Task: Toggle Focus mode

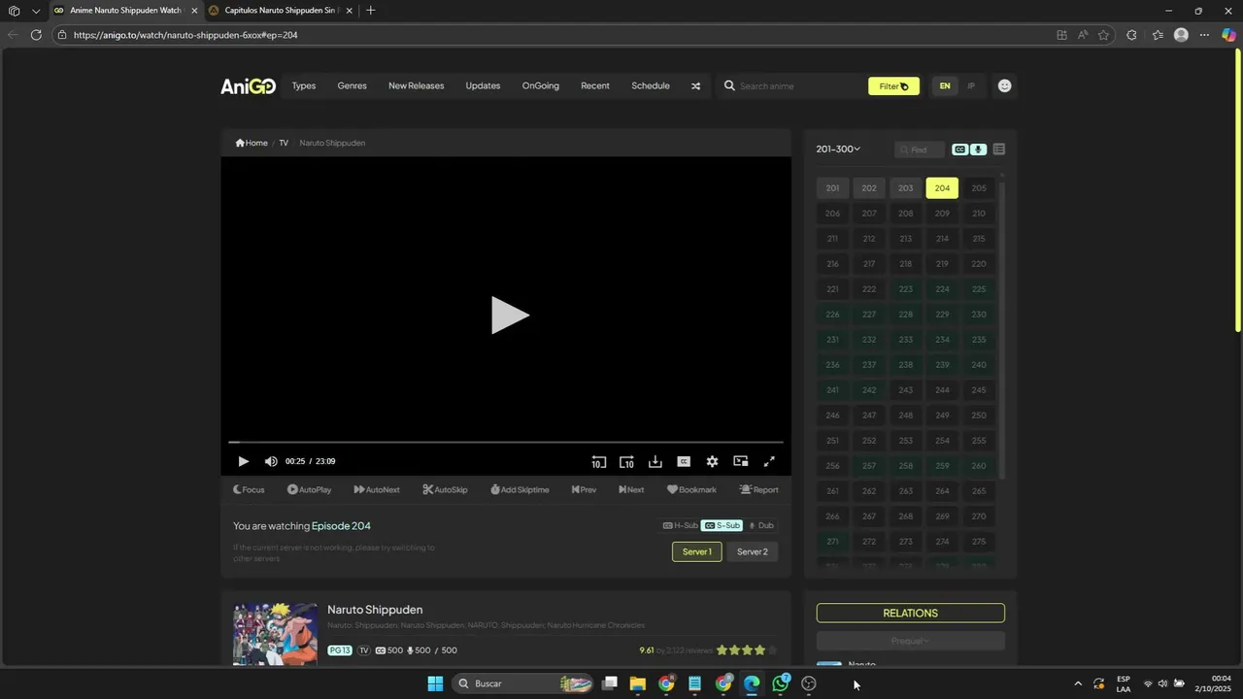Action: tap(249, 490)
